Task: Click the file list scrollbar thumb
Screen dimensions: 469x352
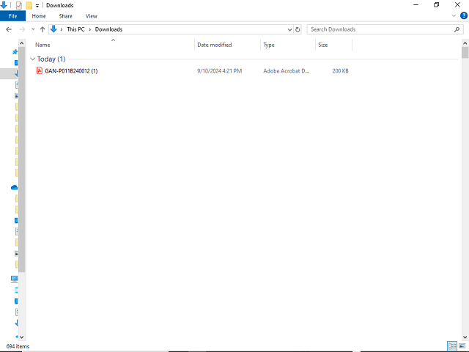Action: pyautogui.click(x=465, y=53)
